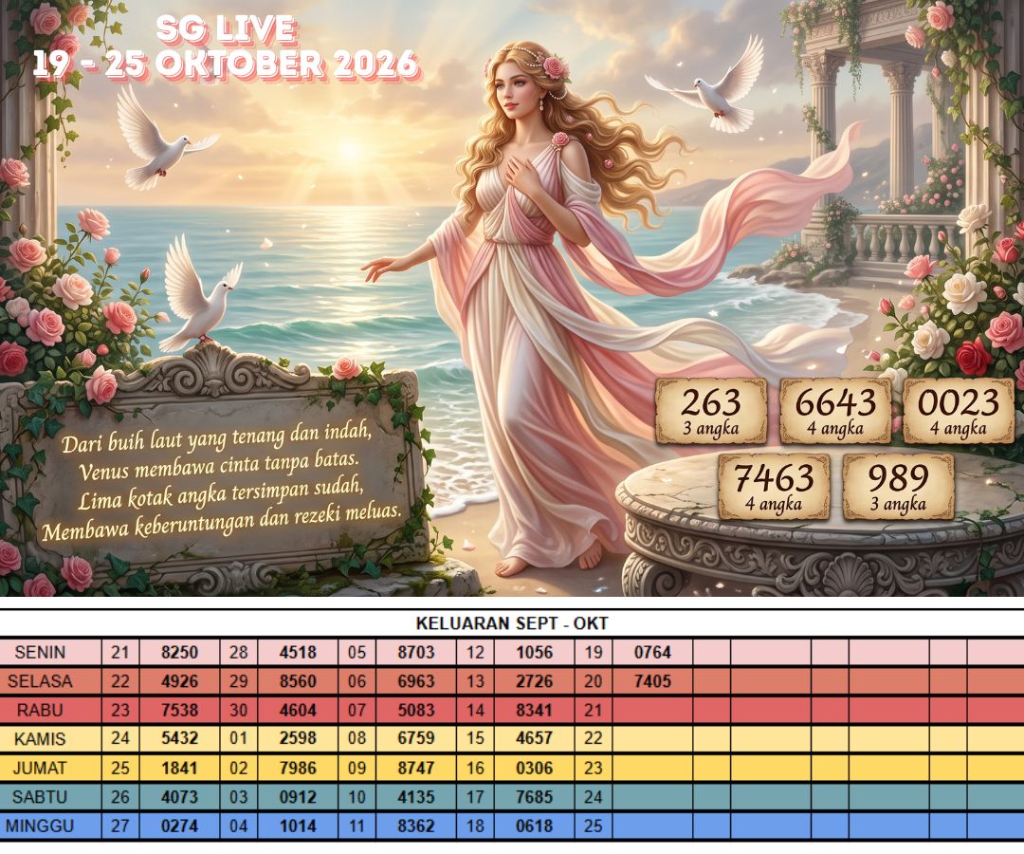Click result cell 0306
Screen dimensions: 1024x854
click(x=534, y=768)
